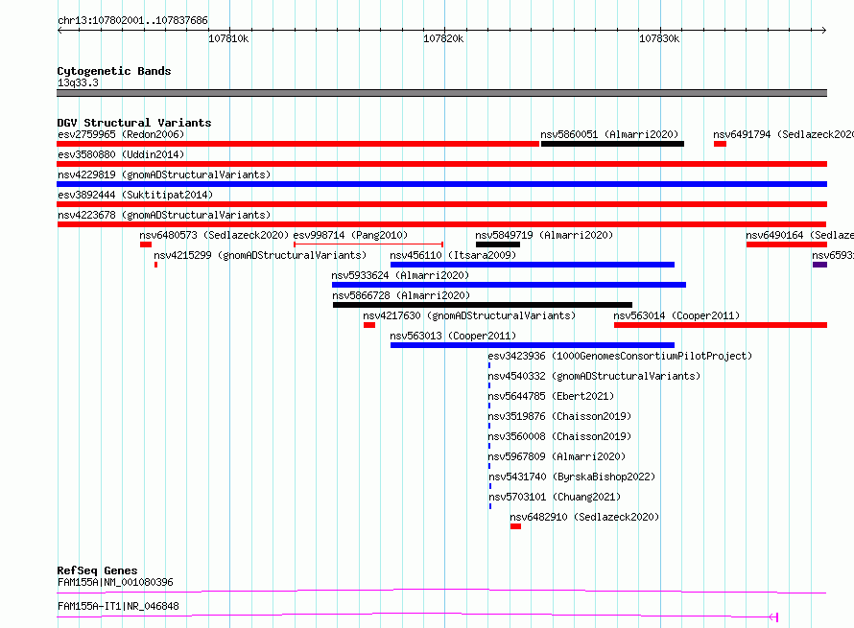Select nsv6480573 (Sedlazeck2020) label
854x628 pixels.
click(x=214, y=235)
